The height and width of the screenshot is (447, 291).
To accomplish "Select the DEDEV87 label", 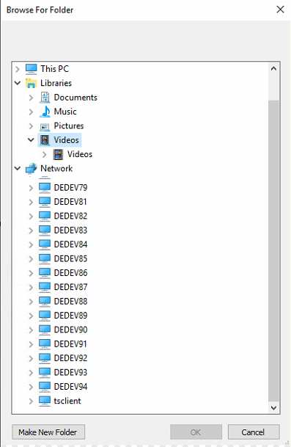I will (x=70, y=287).
